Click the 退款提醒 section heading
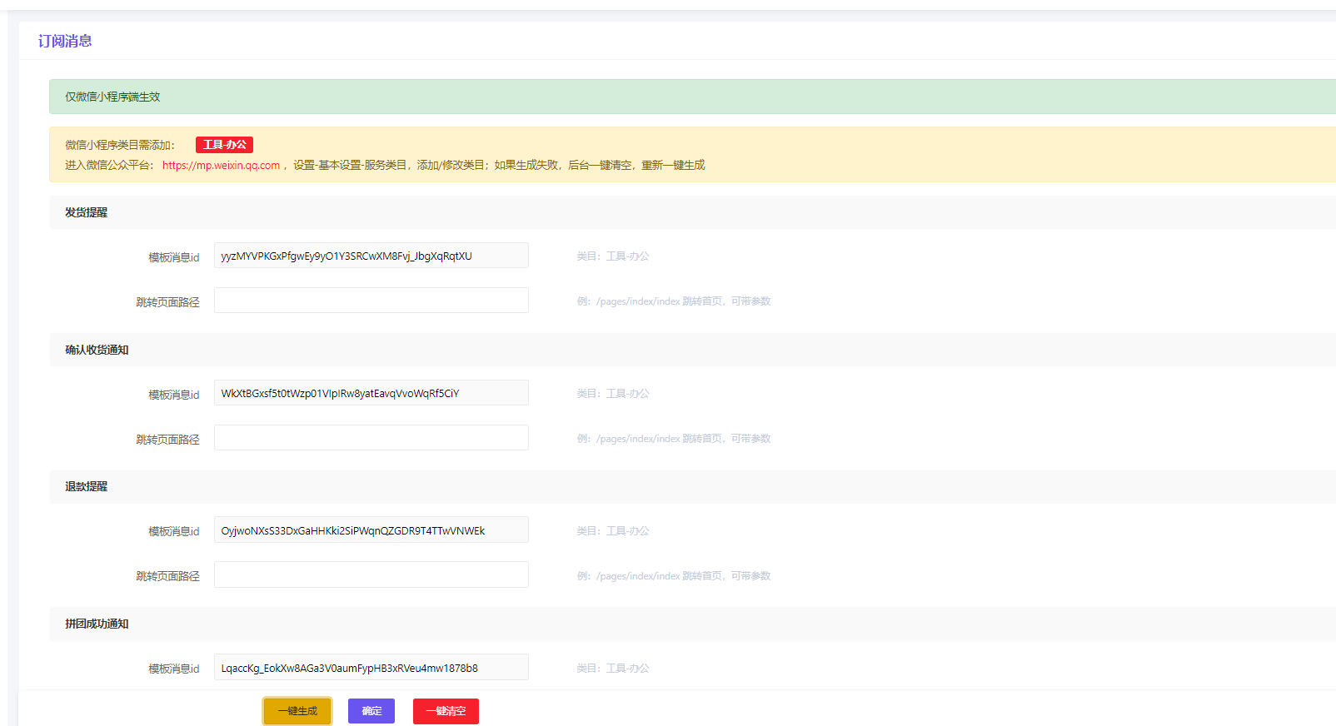 point(87,486)
